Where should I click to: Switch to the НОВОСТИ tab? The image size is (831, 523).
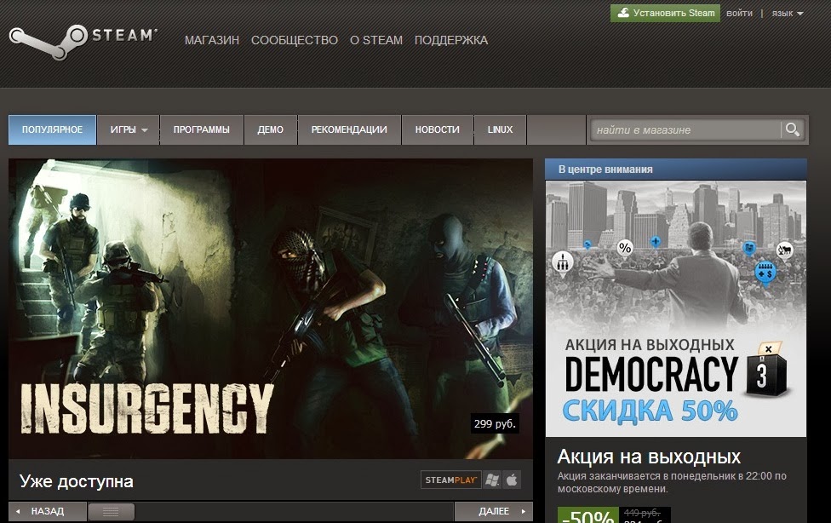pyautogui.click(x=437, y=129)
